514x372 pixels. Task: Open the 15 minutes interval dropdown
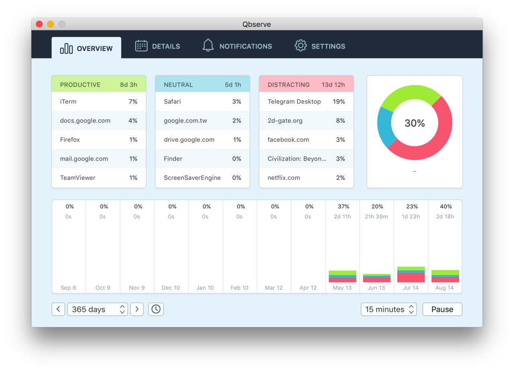pos(389,309)
